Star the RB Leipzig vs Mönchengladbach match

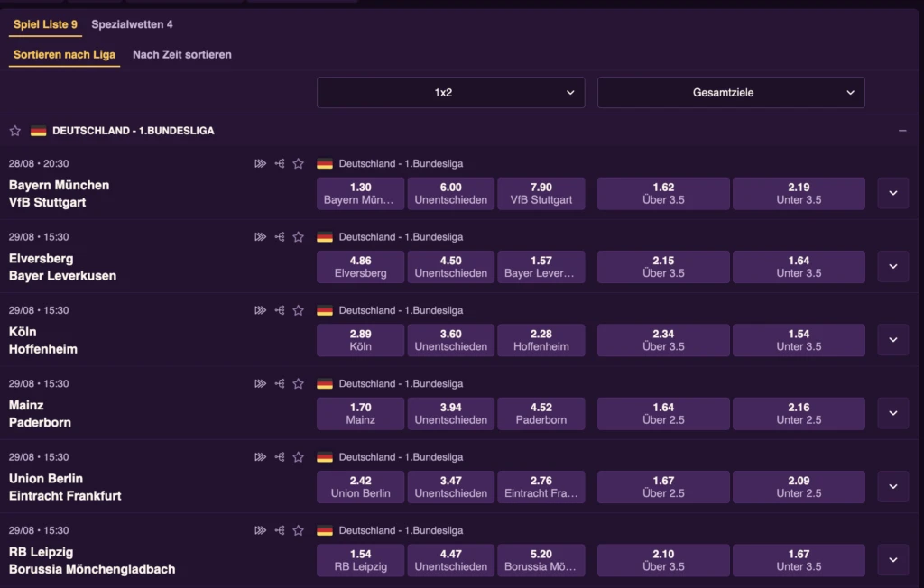point(298,530)
